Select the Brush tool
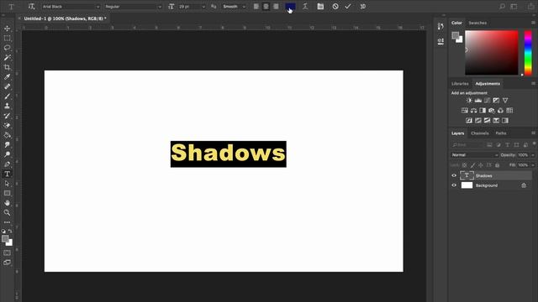Viewport: 538px width, 302px height. (8, 96)
